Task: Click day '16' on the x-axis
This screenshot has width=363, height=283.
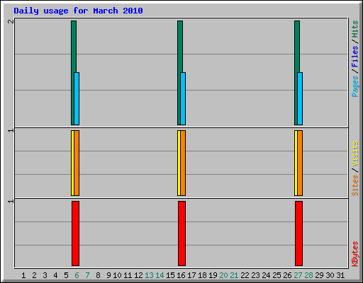Action: pyautogui.click(x=181, y=275)
